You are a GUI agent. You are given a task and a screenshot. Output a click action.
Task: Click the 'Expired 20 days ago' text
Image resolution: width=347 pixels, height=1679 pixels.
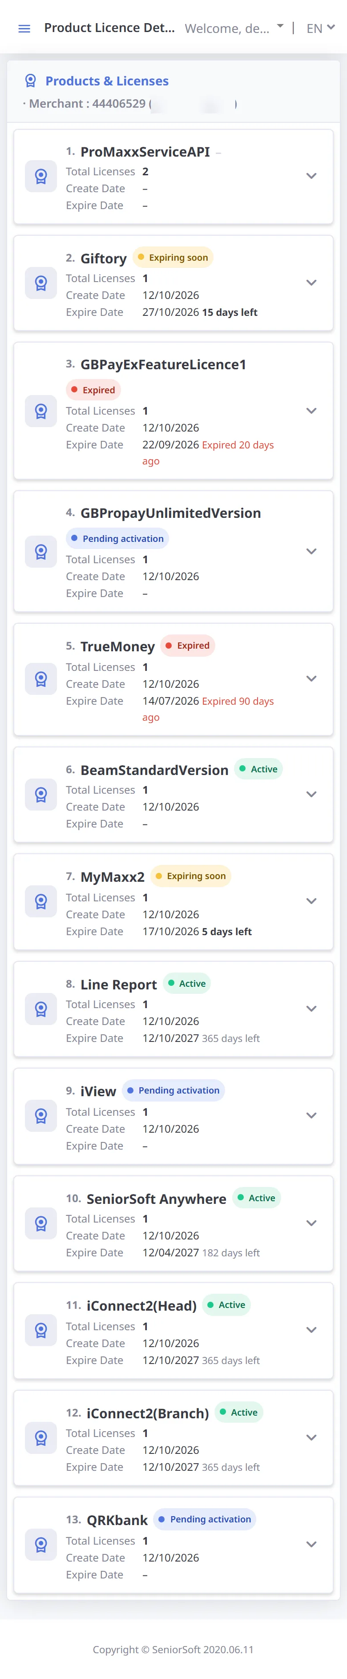click(208, 454)
